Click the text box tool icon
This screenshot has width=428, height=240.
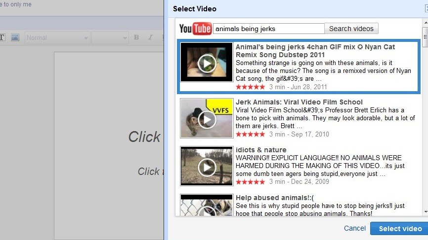pos(2,37)
